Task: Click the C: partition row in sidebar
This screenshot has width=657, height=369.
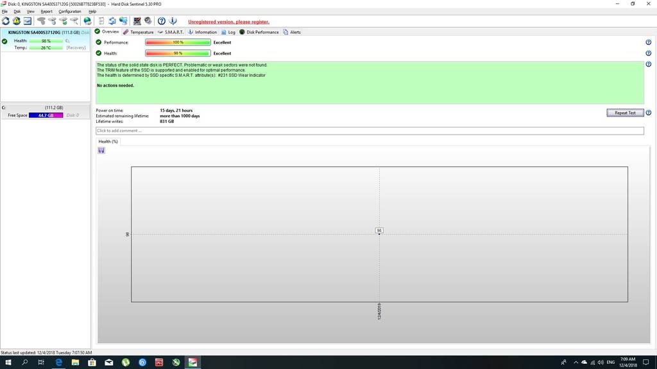Action: point(46,111)
